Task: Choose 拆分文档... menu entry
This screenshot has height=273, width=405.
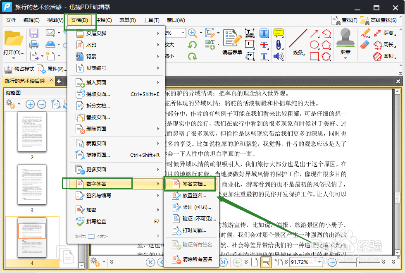Action: click(x=117, y=106)
